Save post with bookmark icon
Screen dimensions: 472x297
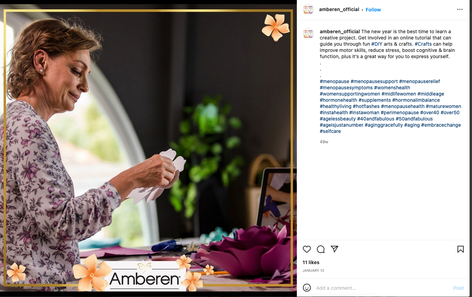pyautogui.click(x=461, y=249)
